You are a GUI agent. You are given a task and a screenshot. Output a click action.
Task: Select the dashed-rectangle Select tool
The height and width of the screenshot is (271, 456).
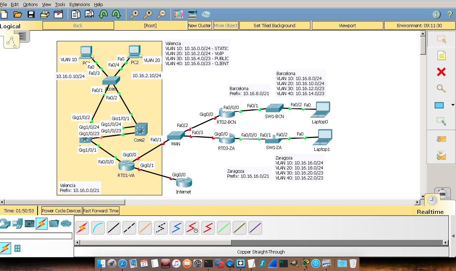(441, 39)
